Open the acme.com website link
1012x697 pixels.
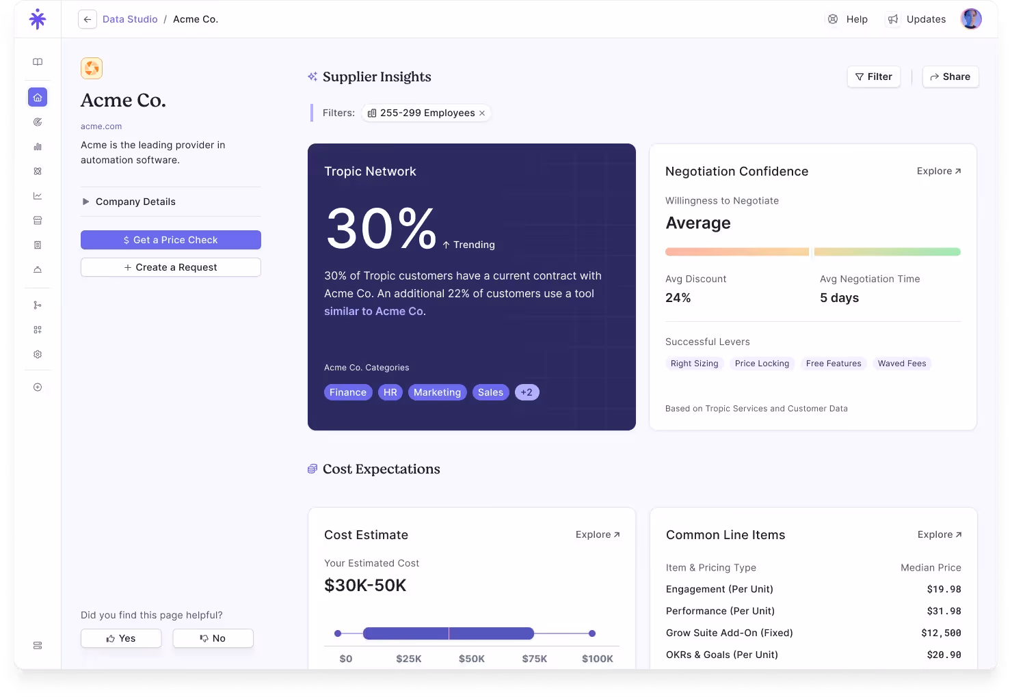[x=101, y=126]
